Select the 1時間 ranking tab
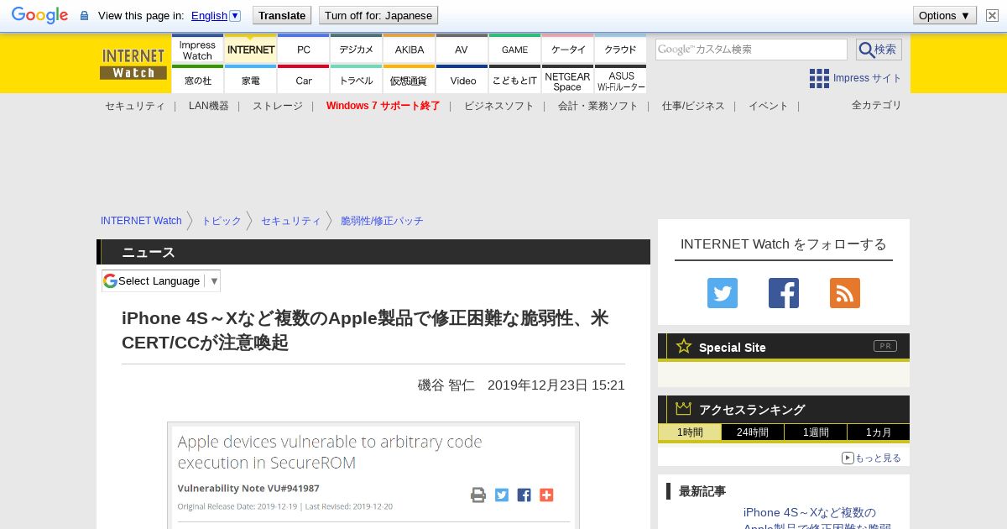This screenshot has width=1007, height=529. pos(689,432)
